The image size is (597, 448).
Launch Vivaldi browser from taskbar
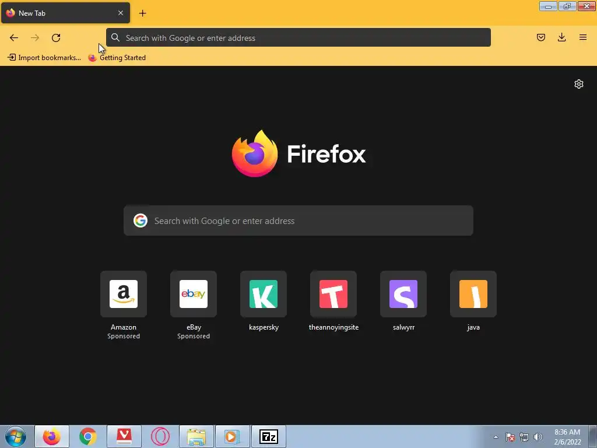[124, 436]
